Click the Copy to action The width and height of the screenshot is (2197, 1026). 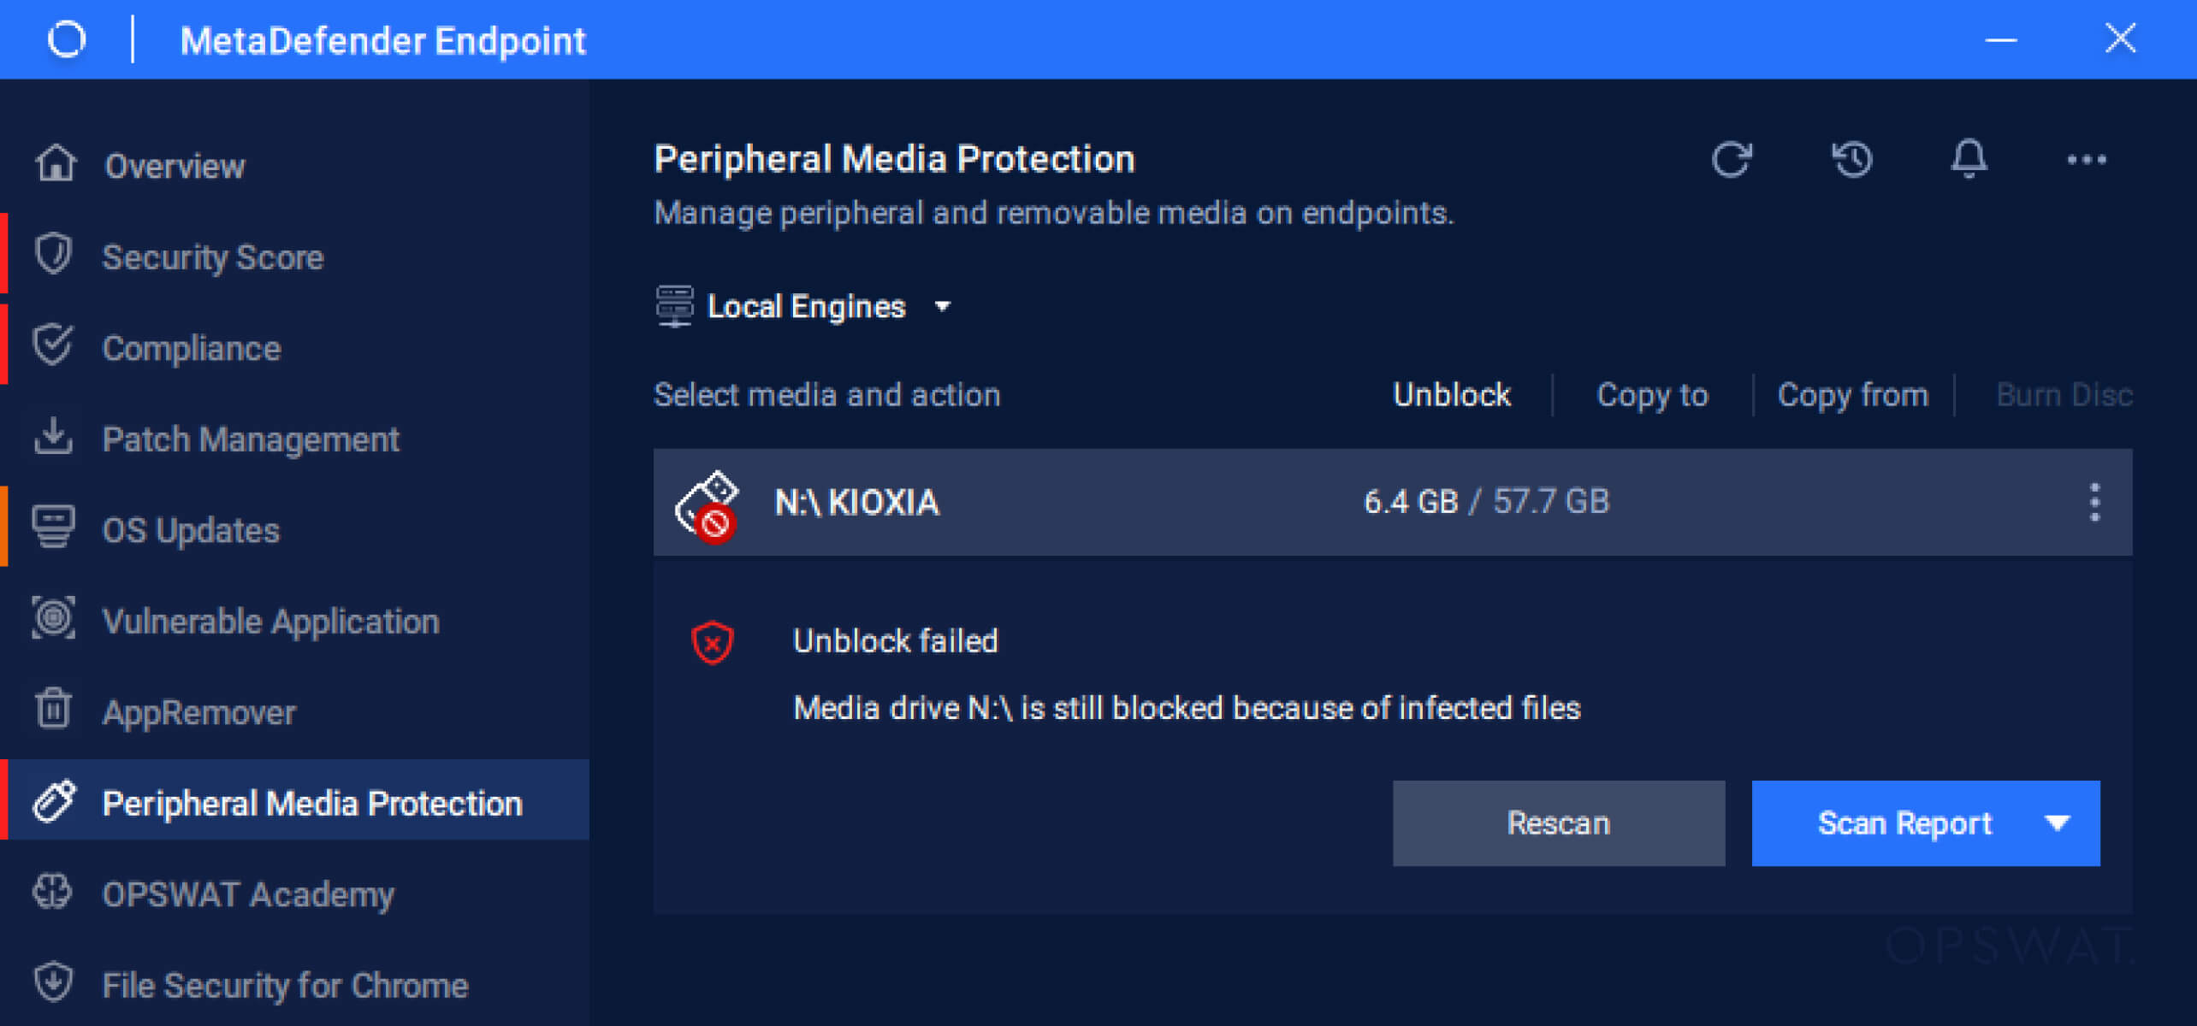coord(1651,394)
